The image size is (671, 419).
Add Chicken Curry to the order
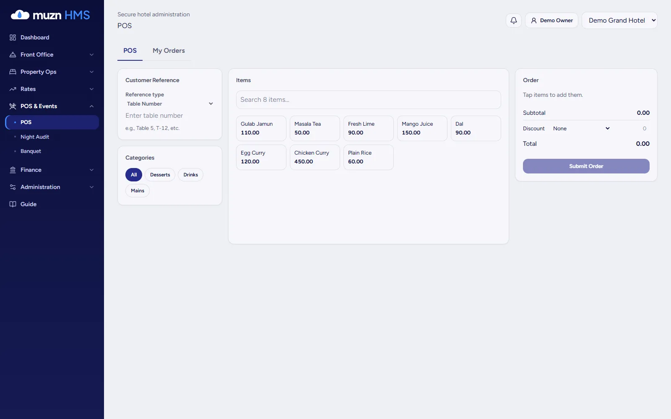[x=315, y=157]
